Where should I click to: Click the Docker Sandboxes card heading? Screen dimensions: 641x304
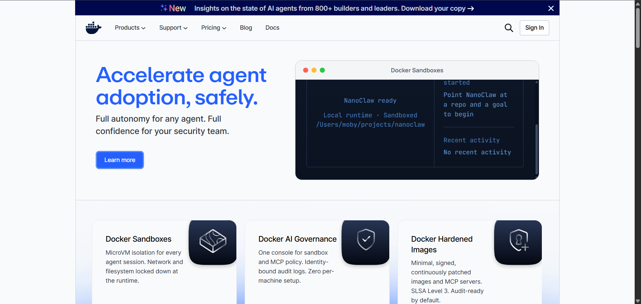(x=139, y=239)
